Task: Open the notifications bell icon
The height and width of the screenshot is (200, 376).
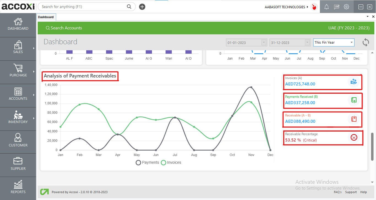Action: (326, 7)
